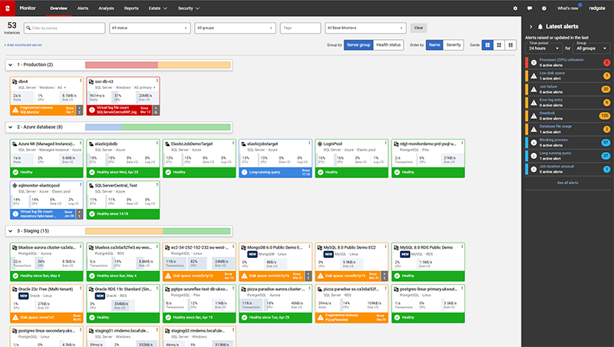Open the Error log entry alert link
The height and width of the screenshot is (347, 614).
tap(550, 100)
